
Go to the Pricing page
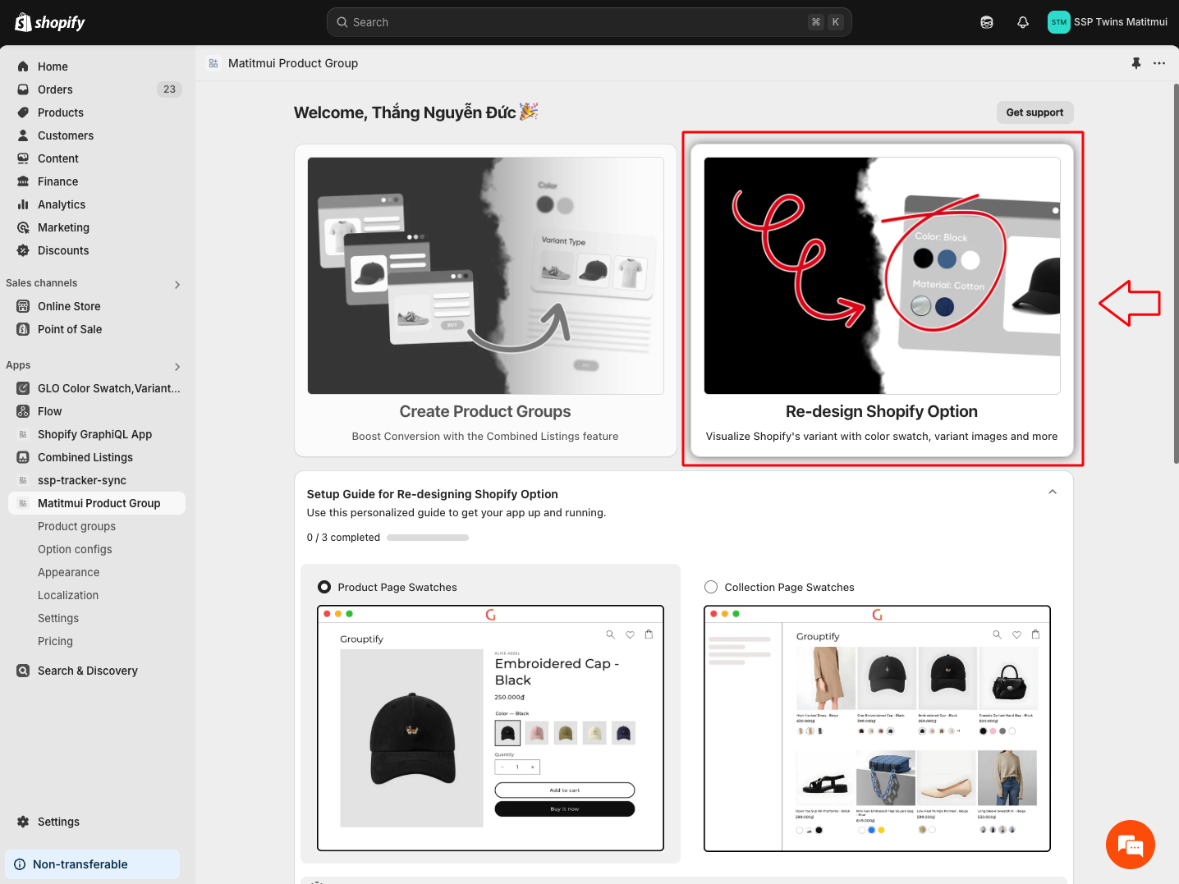[55, 641]
